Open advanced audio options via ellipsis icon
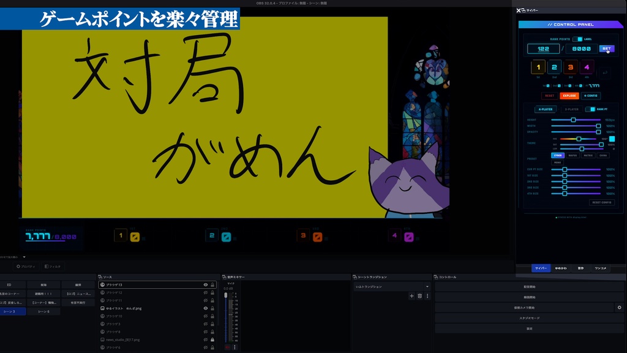 pos(235,347)
